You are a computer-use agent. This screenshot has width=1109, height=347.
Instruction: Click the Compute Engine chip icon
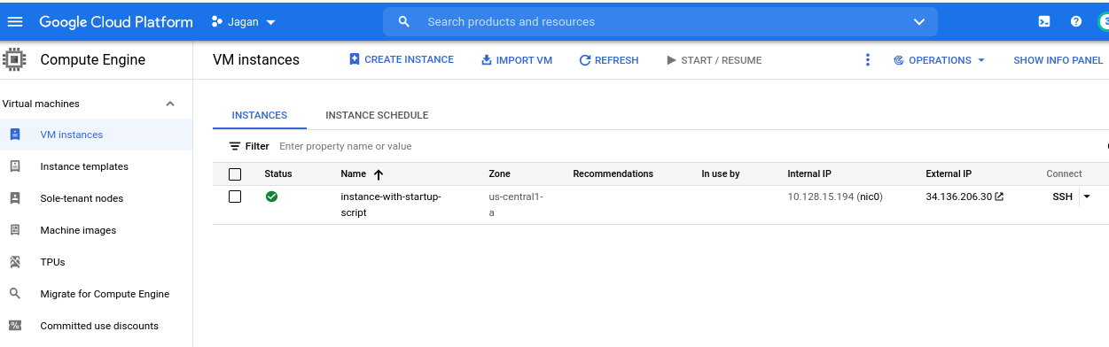pos(14,60)
